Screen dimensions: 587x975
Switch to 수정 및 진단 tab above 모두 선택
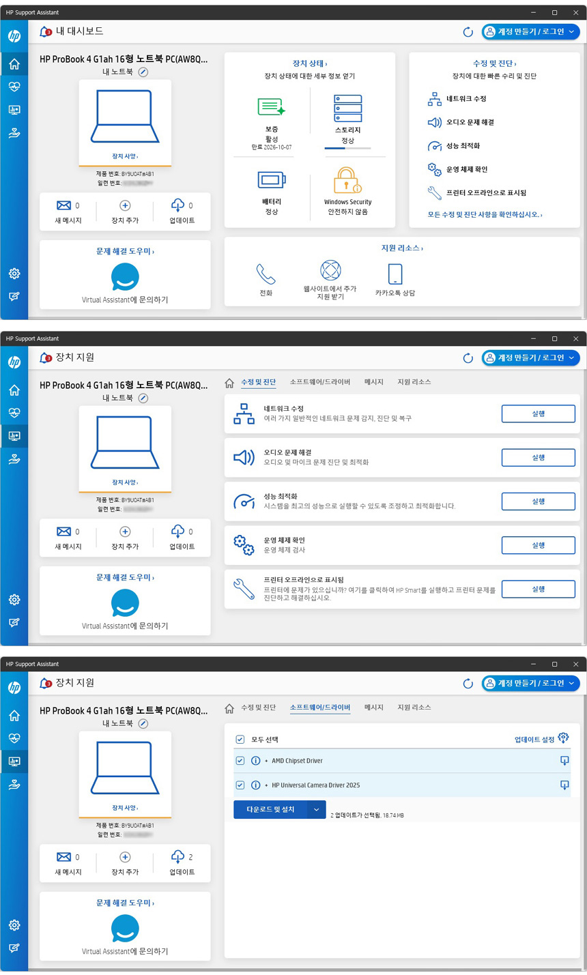coord(258,708)
